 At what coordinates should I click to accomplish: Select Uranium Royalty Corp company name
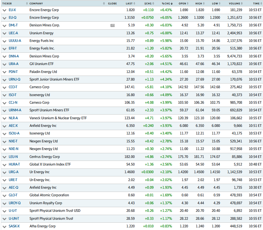pos(46,203)
